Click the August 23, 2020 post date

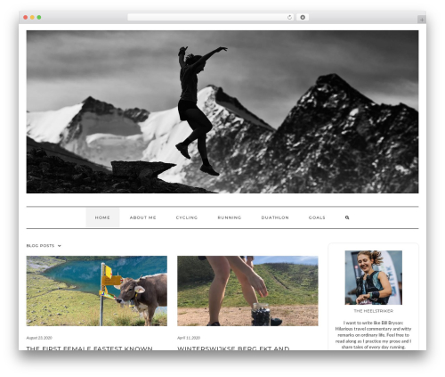click(x=39, y=338)
